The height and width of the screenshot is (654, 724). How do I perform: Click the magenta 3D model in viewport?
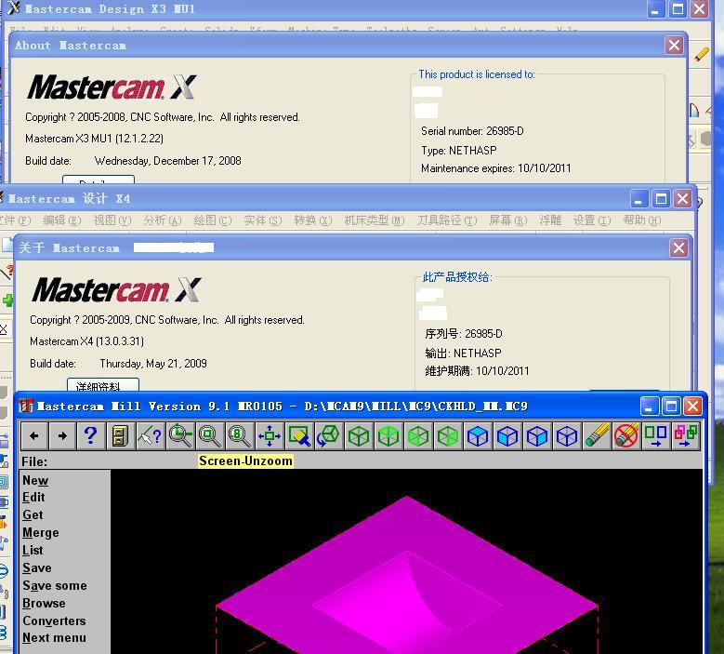tap(406, 578)
